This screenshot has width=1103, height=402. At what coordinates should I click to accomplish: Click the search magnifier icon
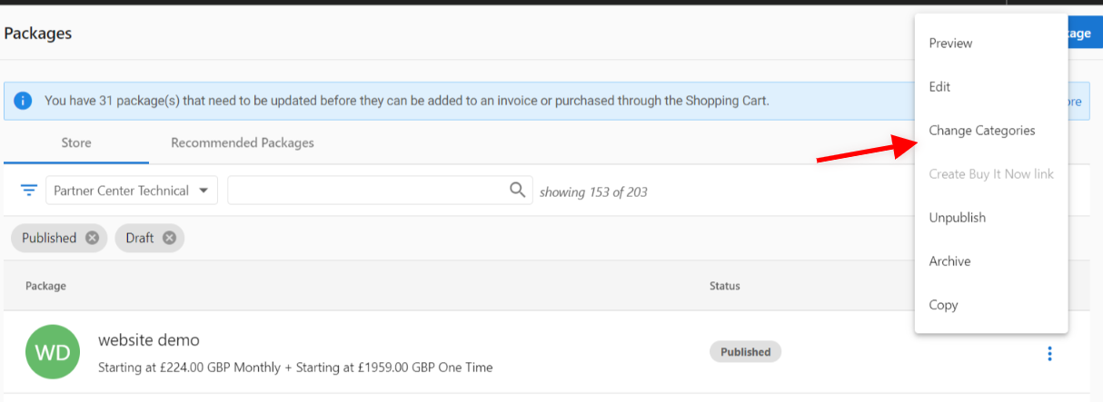518,190
